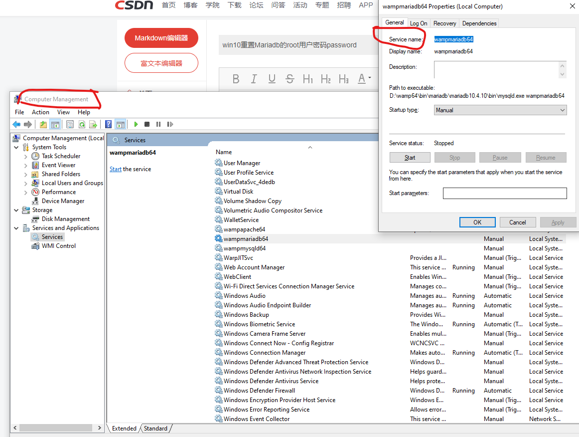
Task: Apply strikethrough formatting in the editor
Action: (x=289, y=79)
